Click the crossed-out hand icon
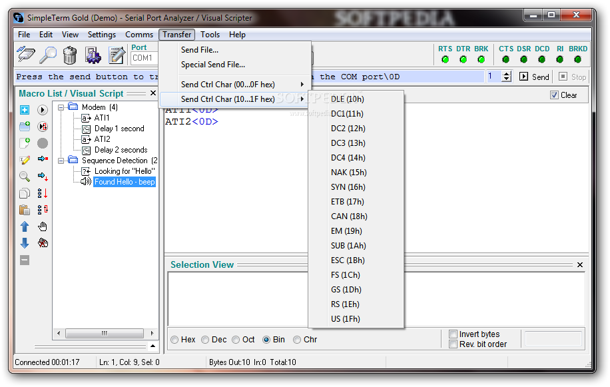 pyautogui.click(x=43, y=243)
